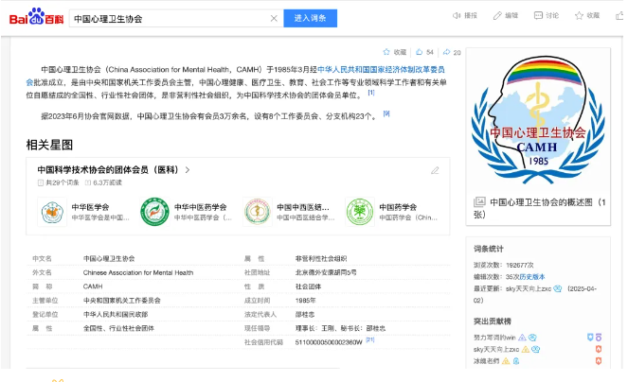Screen dimensions: 628x382
Task: Click the star 收藏 icon in top header
Action: [581, 16]
